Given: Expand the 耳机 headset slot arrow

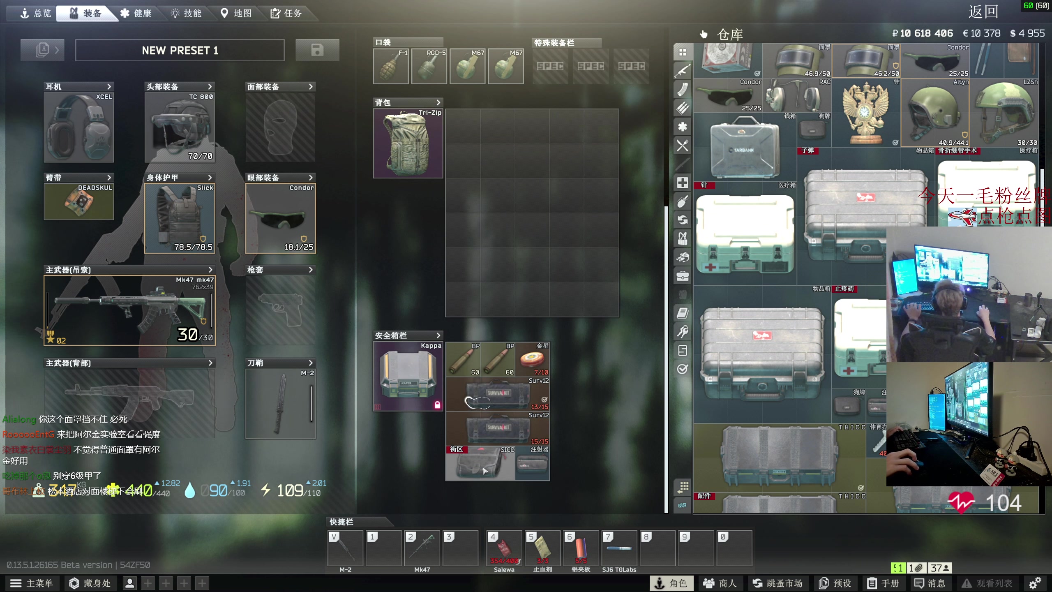Looking at the screenshot, I should point(109,86).
